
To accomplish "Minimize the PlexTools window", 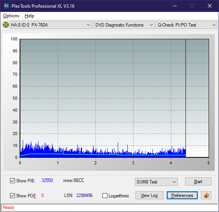I will click(x=175, y=6).
